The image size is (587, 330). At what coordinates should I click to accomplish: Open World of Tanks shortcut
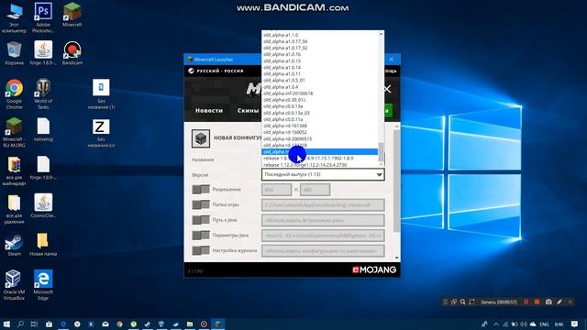tap(43, 94)
